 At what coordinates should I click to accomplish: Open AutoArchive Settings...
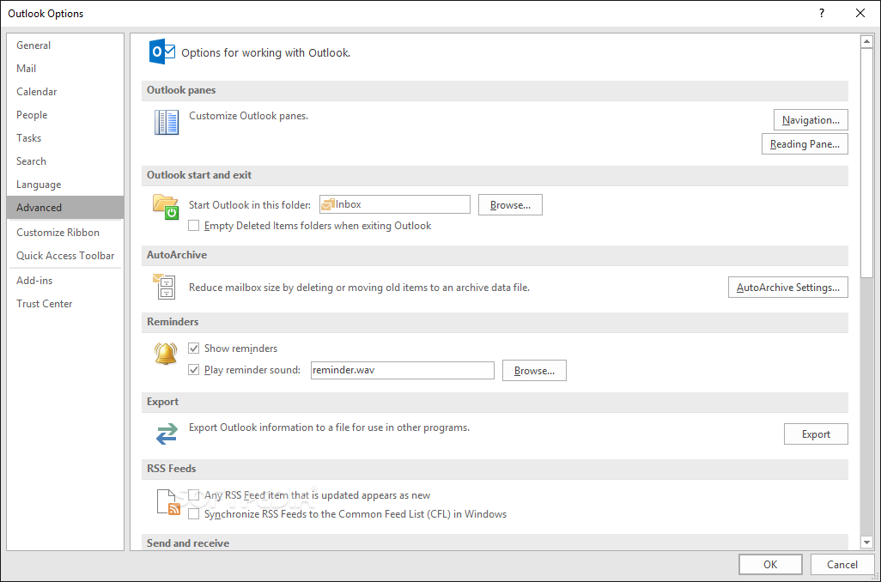click(787, 287)
